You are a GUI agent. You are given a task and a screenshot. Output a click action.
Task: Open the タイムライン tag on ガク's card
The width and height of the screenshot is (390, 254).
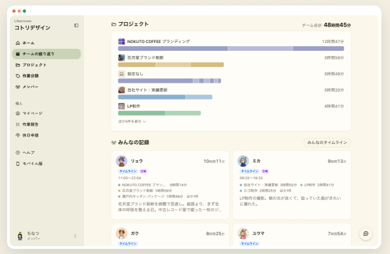(x=128, y=244)
